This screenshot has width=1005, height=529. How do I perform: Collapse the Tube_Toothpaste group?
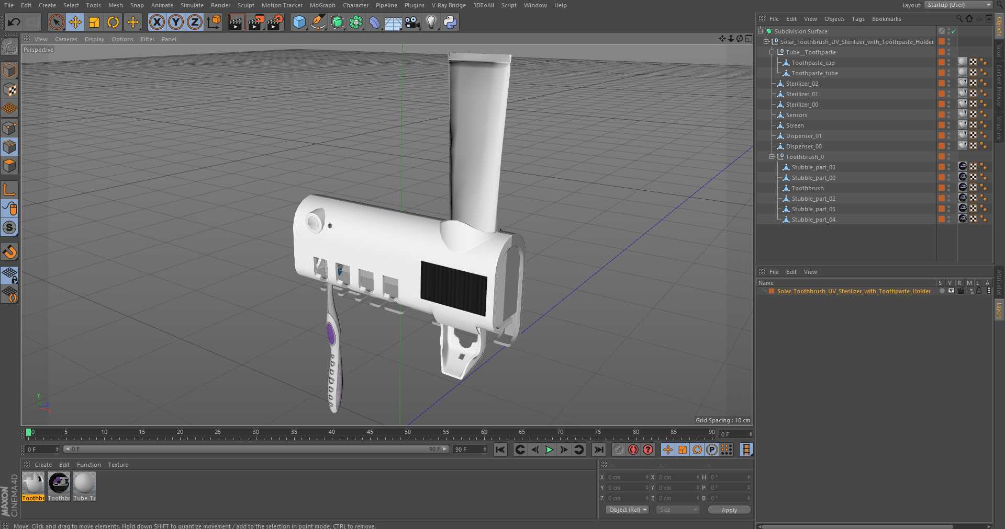pos(772,52)
